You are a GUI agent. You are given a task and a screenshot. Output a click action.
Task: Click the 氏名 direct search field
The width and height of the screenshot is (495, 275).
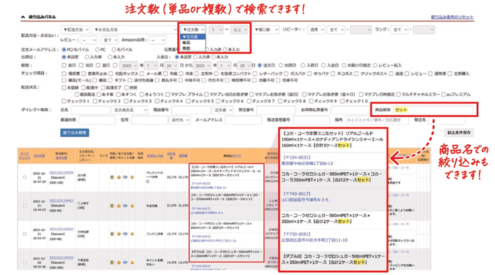tap(90, 110)
